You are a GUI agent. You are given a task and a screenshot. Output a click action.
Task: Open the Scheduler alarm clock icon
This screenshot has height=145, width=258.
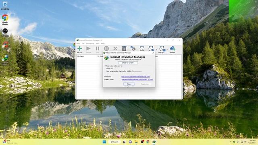142,48
